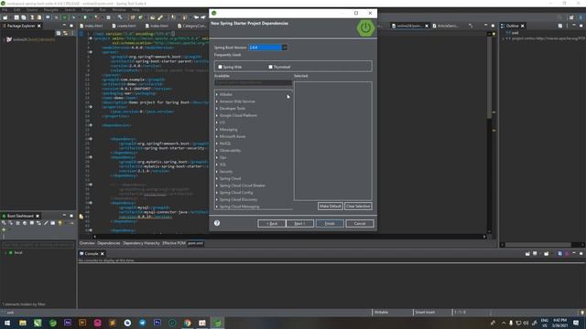
Task: Click the Clear Selection button
Action: [x=358, y=207]
